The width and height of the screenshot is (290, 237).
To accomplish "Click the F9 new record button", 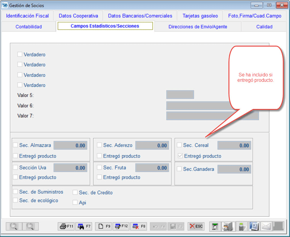I will [x=103, y=226].
